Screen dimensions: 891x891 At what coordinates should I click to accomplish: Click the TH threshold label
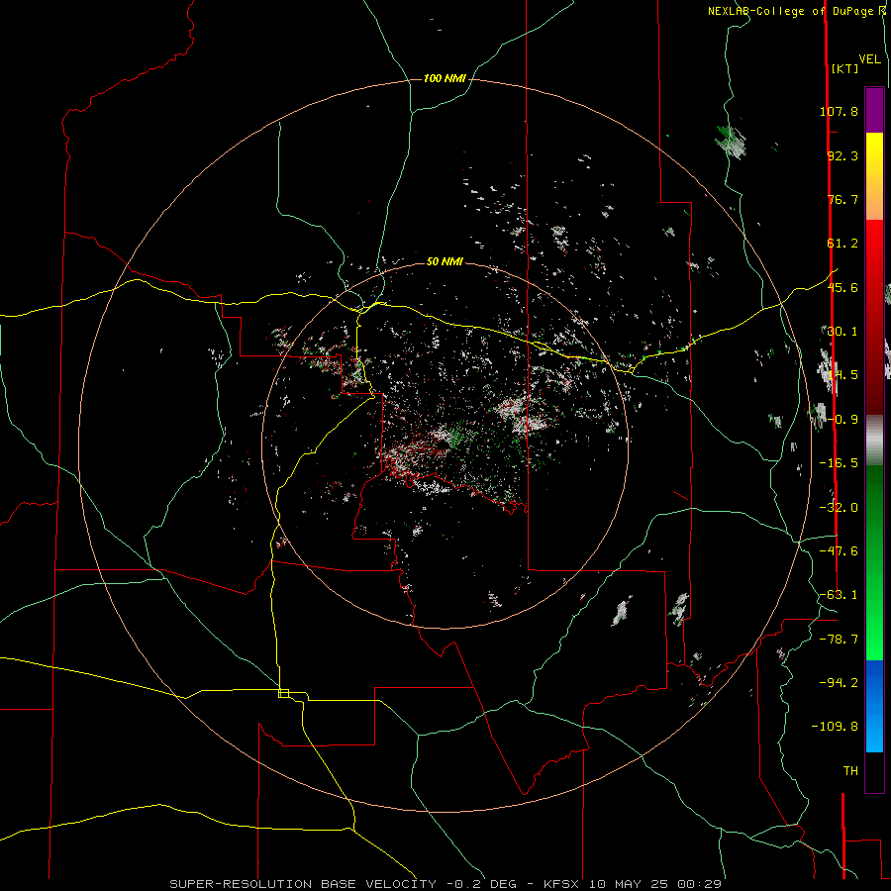(x=850, y=771)
